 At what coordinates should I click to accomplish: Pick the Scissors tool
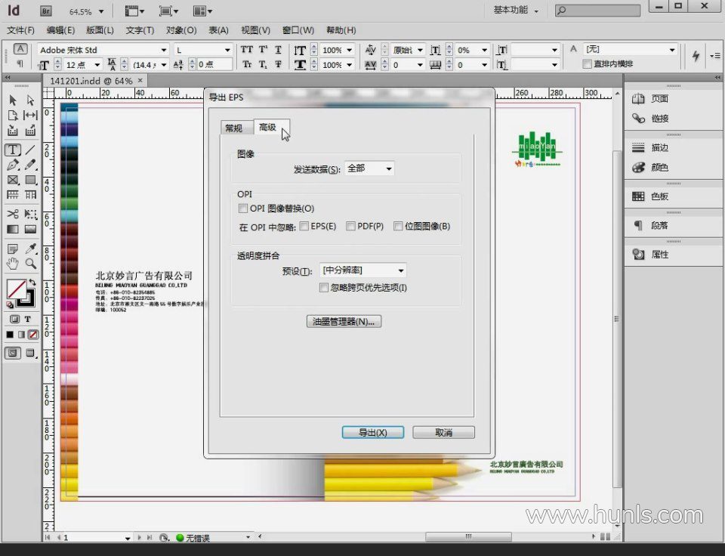[x=13, y=214]
